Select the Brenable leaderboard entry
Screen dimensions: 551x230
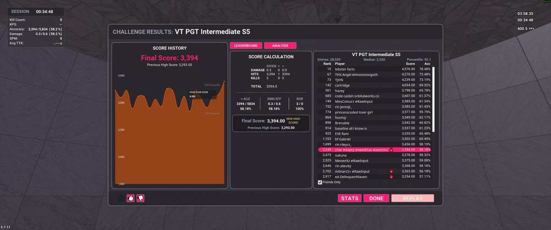(374, 123)
